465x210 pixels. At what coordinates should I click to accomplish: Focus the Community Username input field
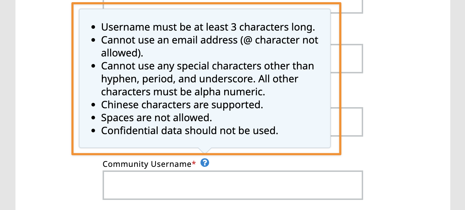[232, 185]
